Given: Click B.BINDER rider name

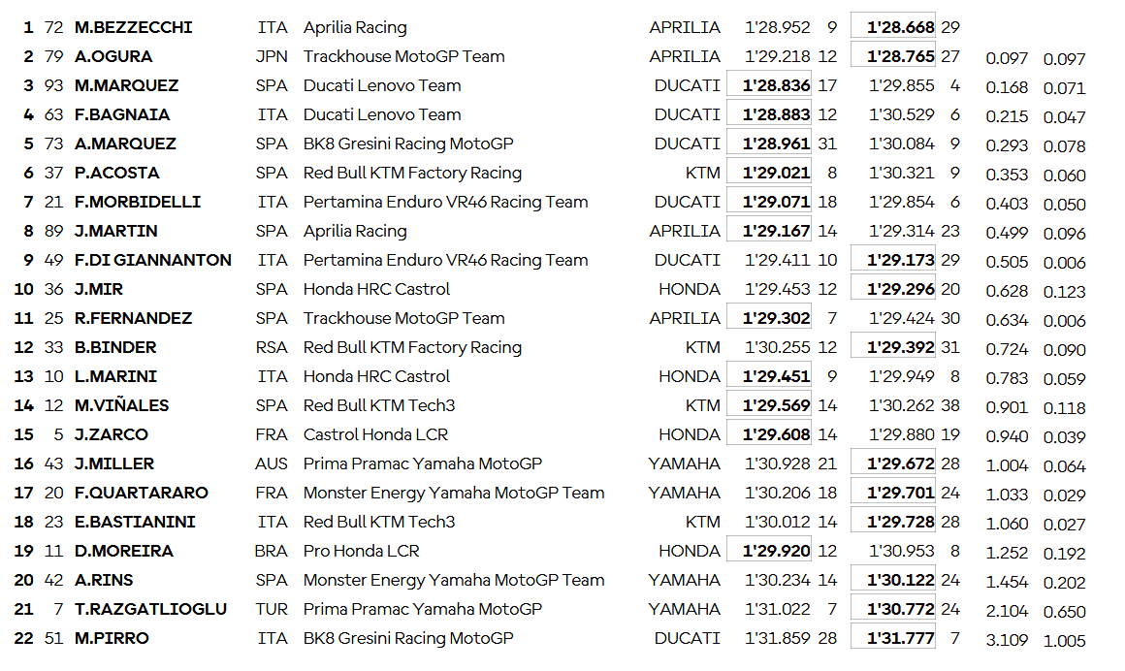Looking at the screenshot, I should [x=115, y=347].
